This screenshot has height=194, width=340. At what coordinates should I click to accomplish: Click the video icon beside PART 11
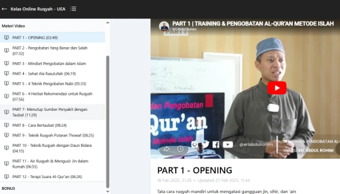(x=7, y=164)
